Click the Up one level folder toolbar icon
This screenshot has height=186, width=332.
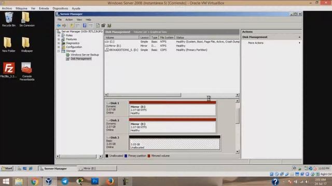click(72, 25)
